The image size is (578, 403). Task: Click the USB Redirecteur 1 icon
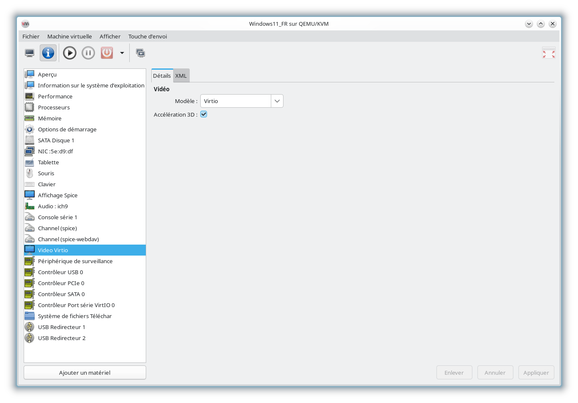point(30,327)
